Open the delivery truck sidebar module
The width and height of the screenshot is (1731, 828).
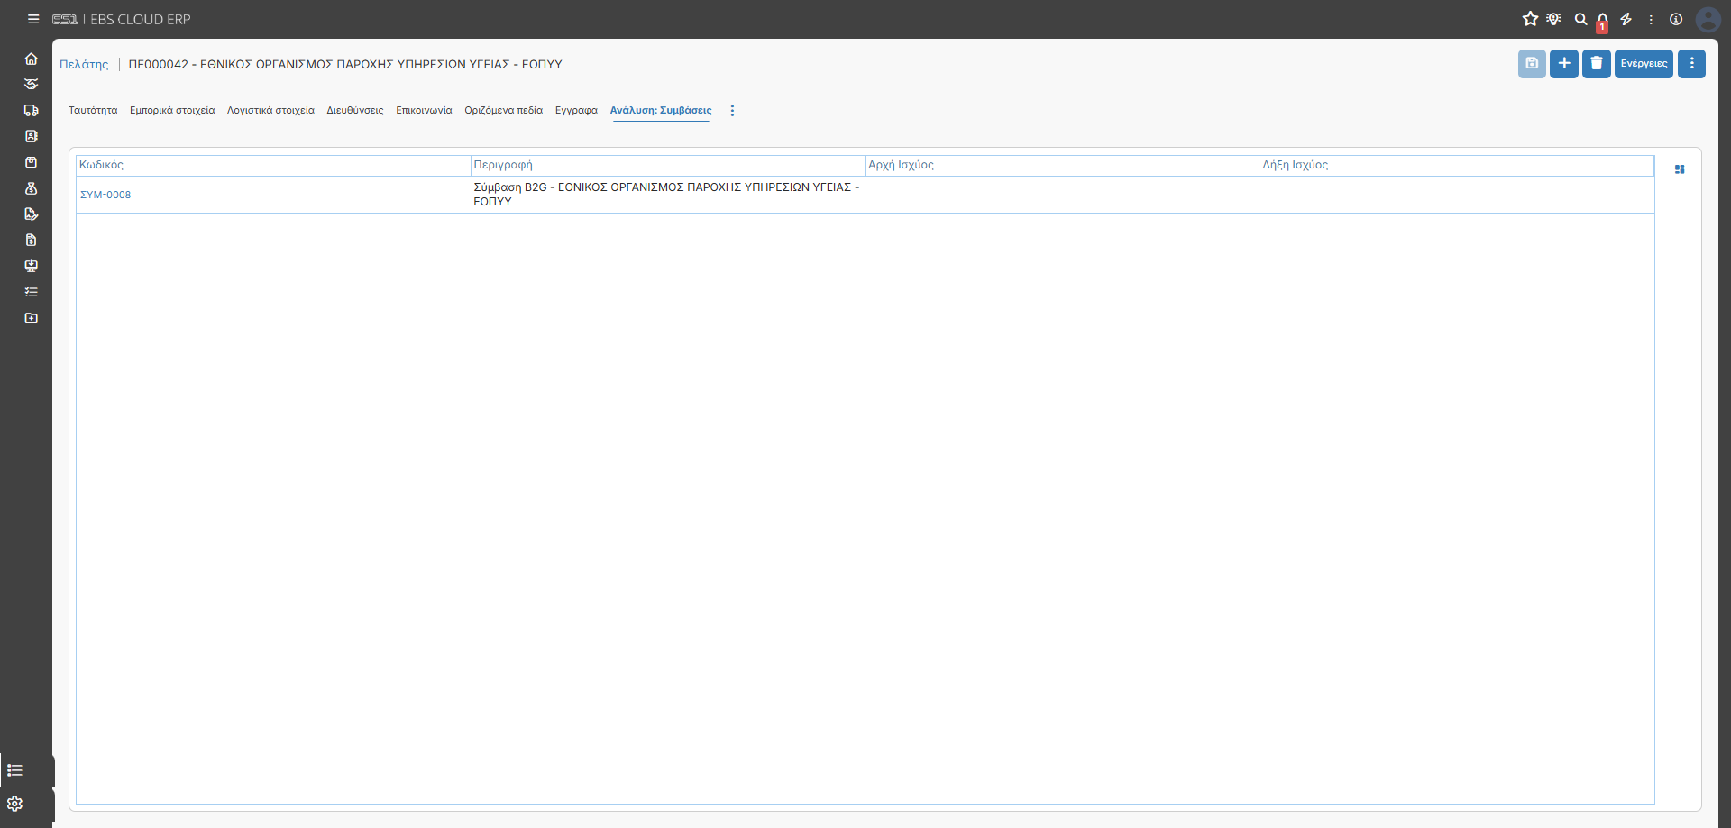click(31, 110)
